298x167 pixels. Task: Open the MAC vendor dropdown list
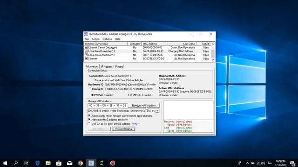click(x=157, y=111)
